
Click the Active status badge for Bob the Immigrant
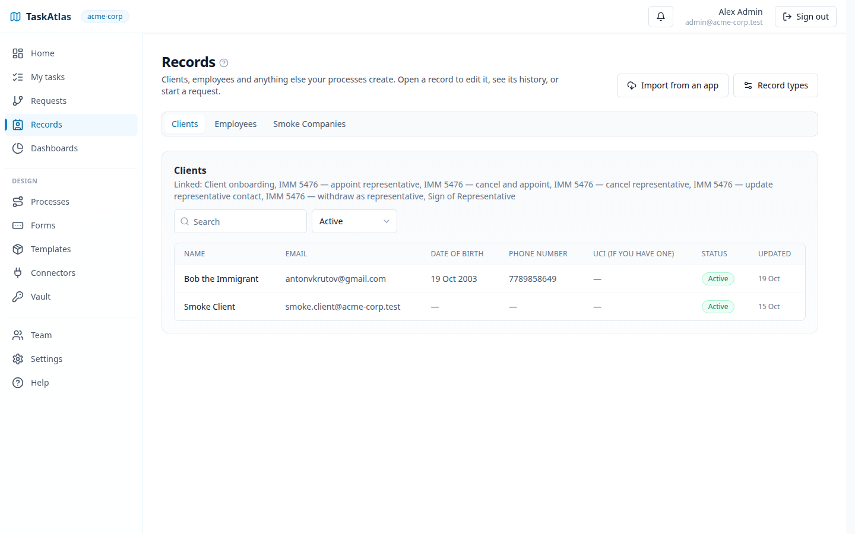718,279
